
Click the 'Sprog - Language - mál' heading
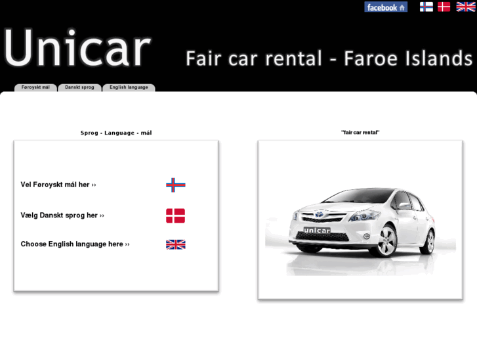[116, 133]
